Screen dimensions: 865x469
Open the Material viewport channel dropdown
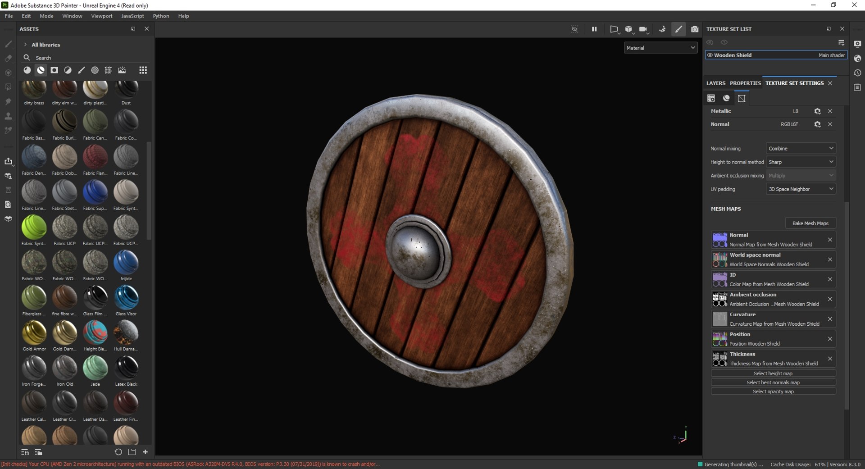click(x=660, y=48)
